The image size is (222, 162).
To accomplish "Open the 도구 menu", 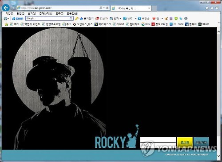I will click(59, 14).
